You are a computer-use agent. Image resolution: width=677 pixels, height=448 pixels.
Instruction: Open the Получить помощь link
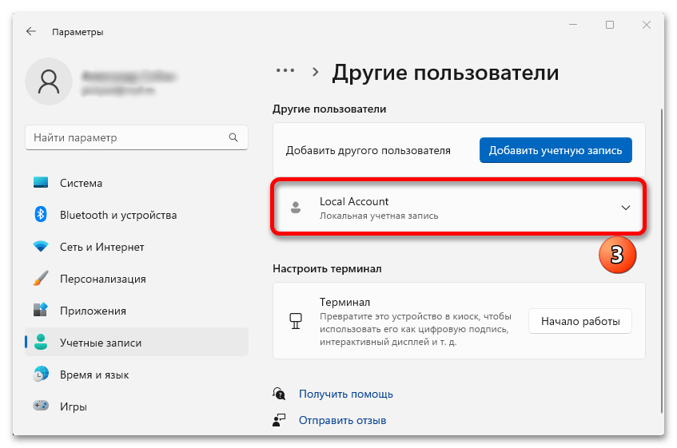coord(345,394)
